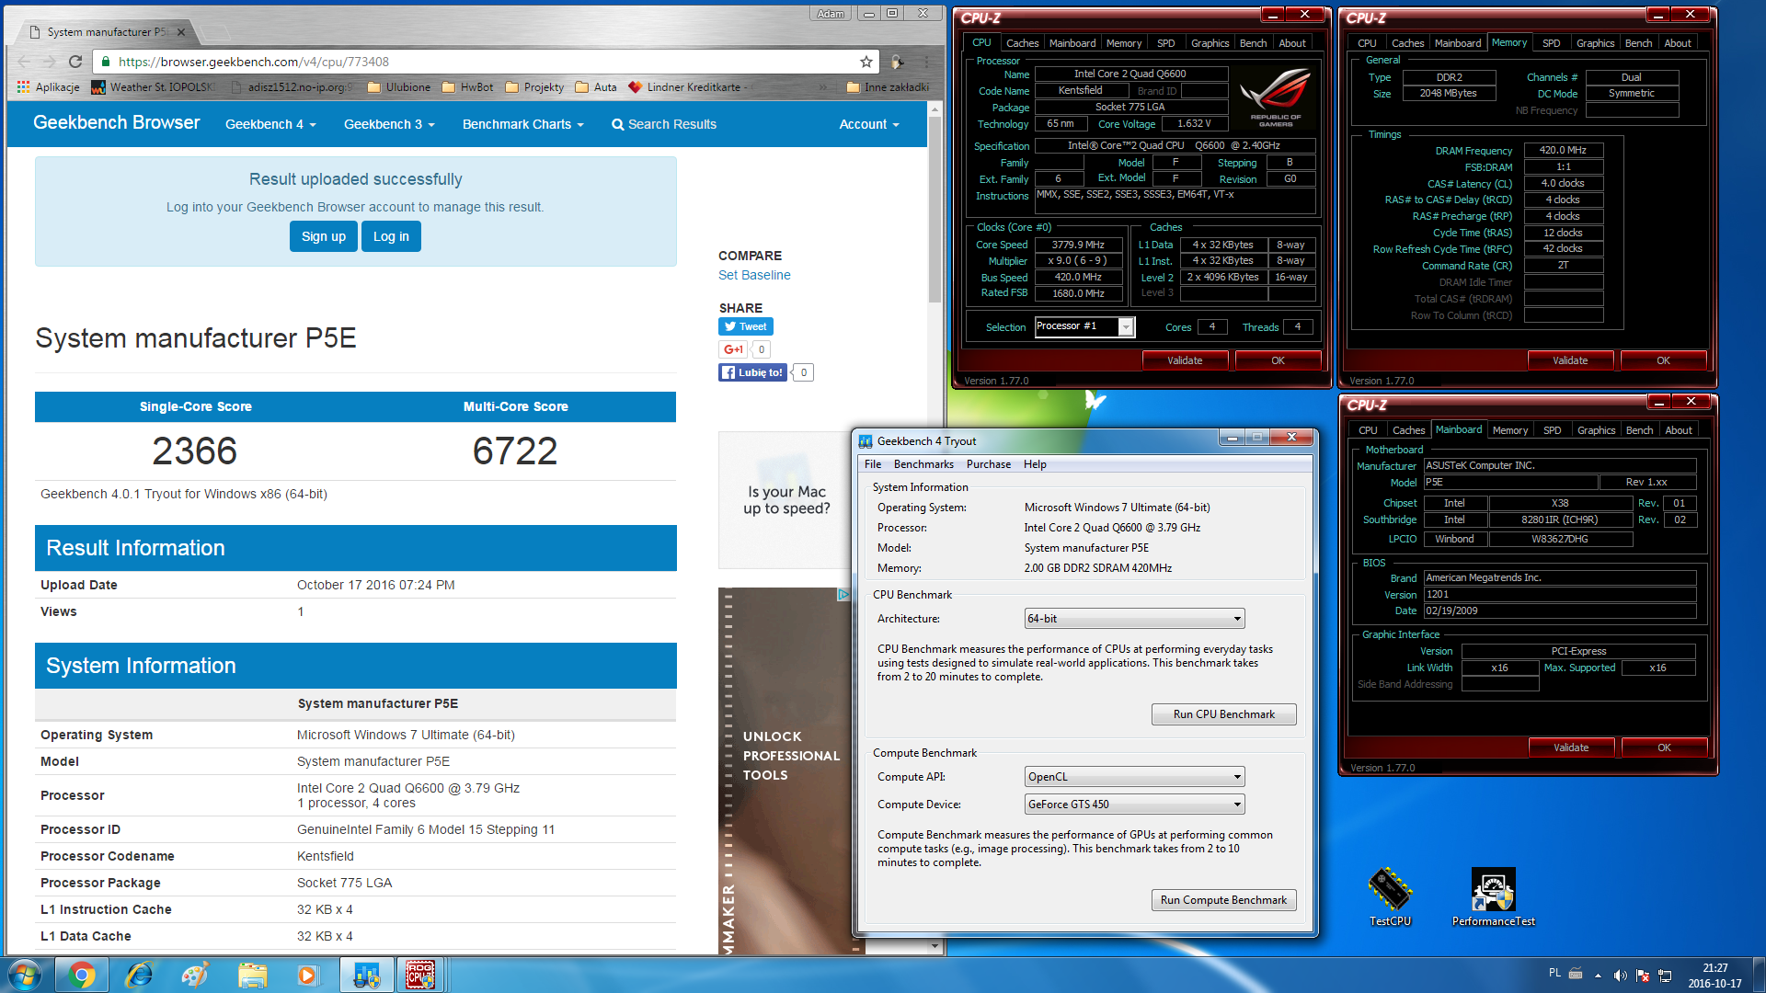Click OK in the CPU-Z mainboard window
The height and width of the screenshot is (993, 1766).
tap(1664, 748)
